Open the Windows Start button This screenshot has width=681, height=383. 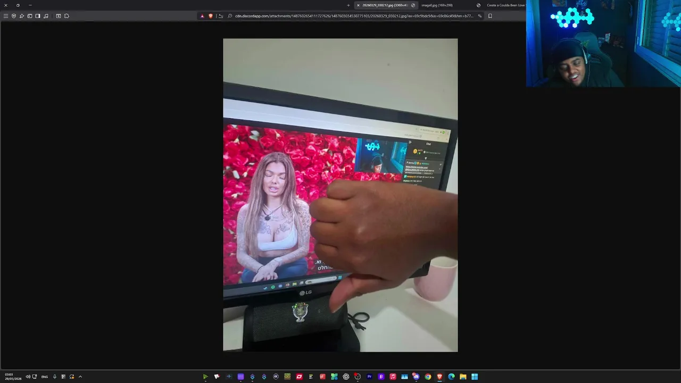point(475,377)
